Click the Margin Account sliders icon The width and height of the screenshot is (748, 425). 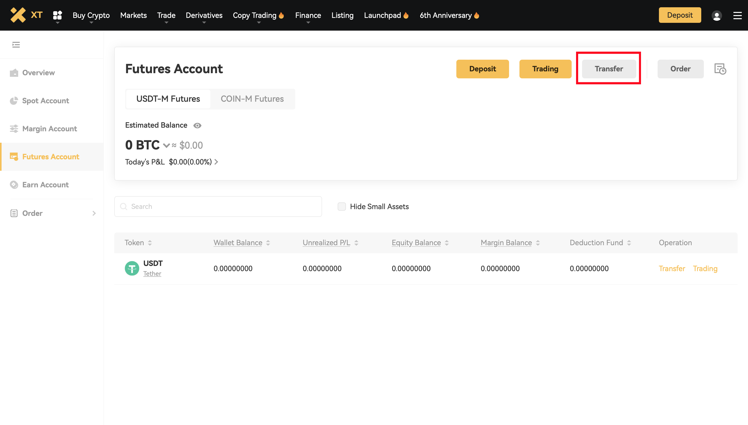pyautogui.click(x=14, y=129)
